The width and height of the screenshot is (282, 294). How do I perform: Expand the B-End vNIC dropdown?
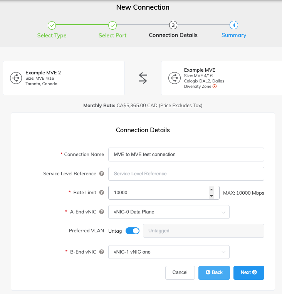[x=169, y=252]
